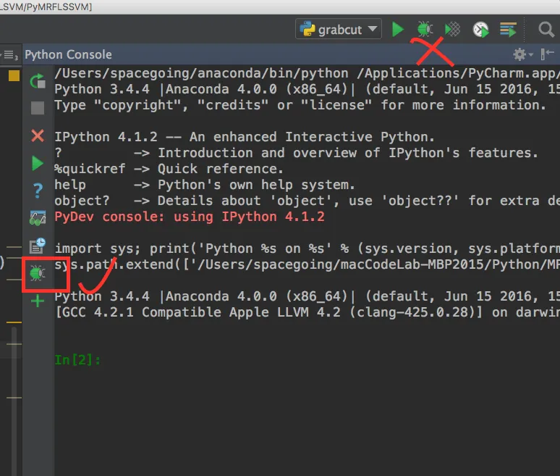Click the '[GCC 4.2.1 Compatible Apple LLVM' line

click(307, 312)
